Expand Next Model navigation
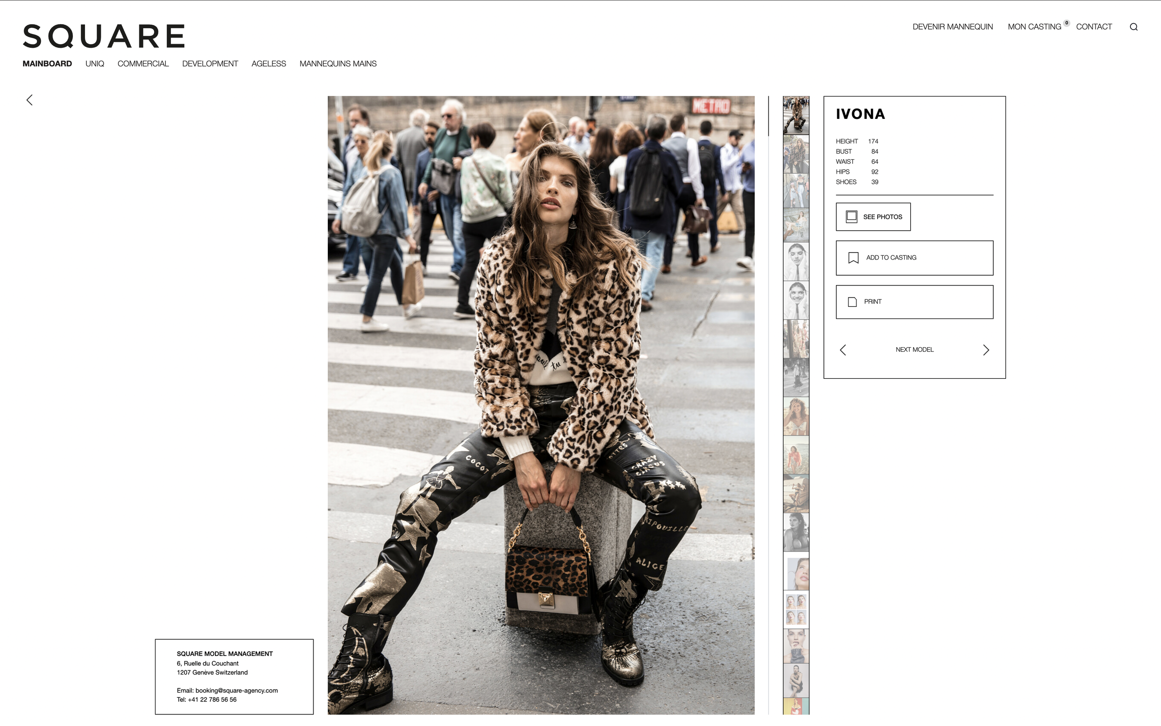Screen dimensions: 1161x726 click(x=914, y=350)
